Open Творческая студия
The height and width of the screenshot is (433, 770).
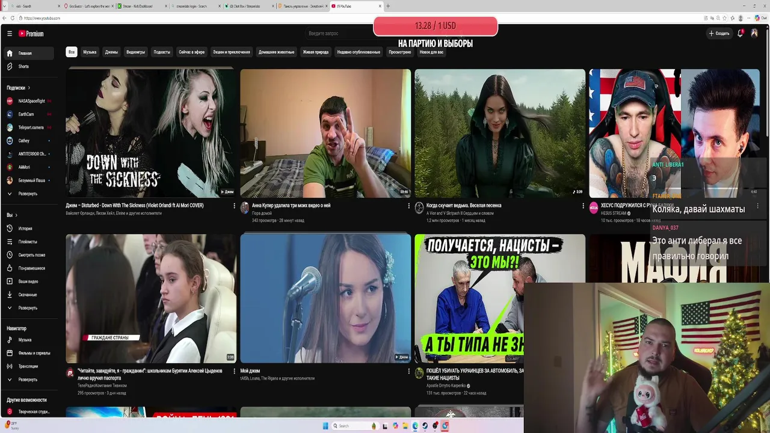pos(28,412)
